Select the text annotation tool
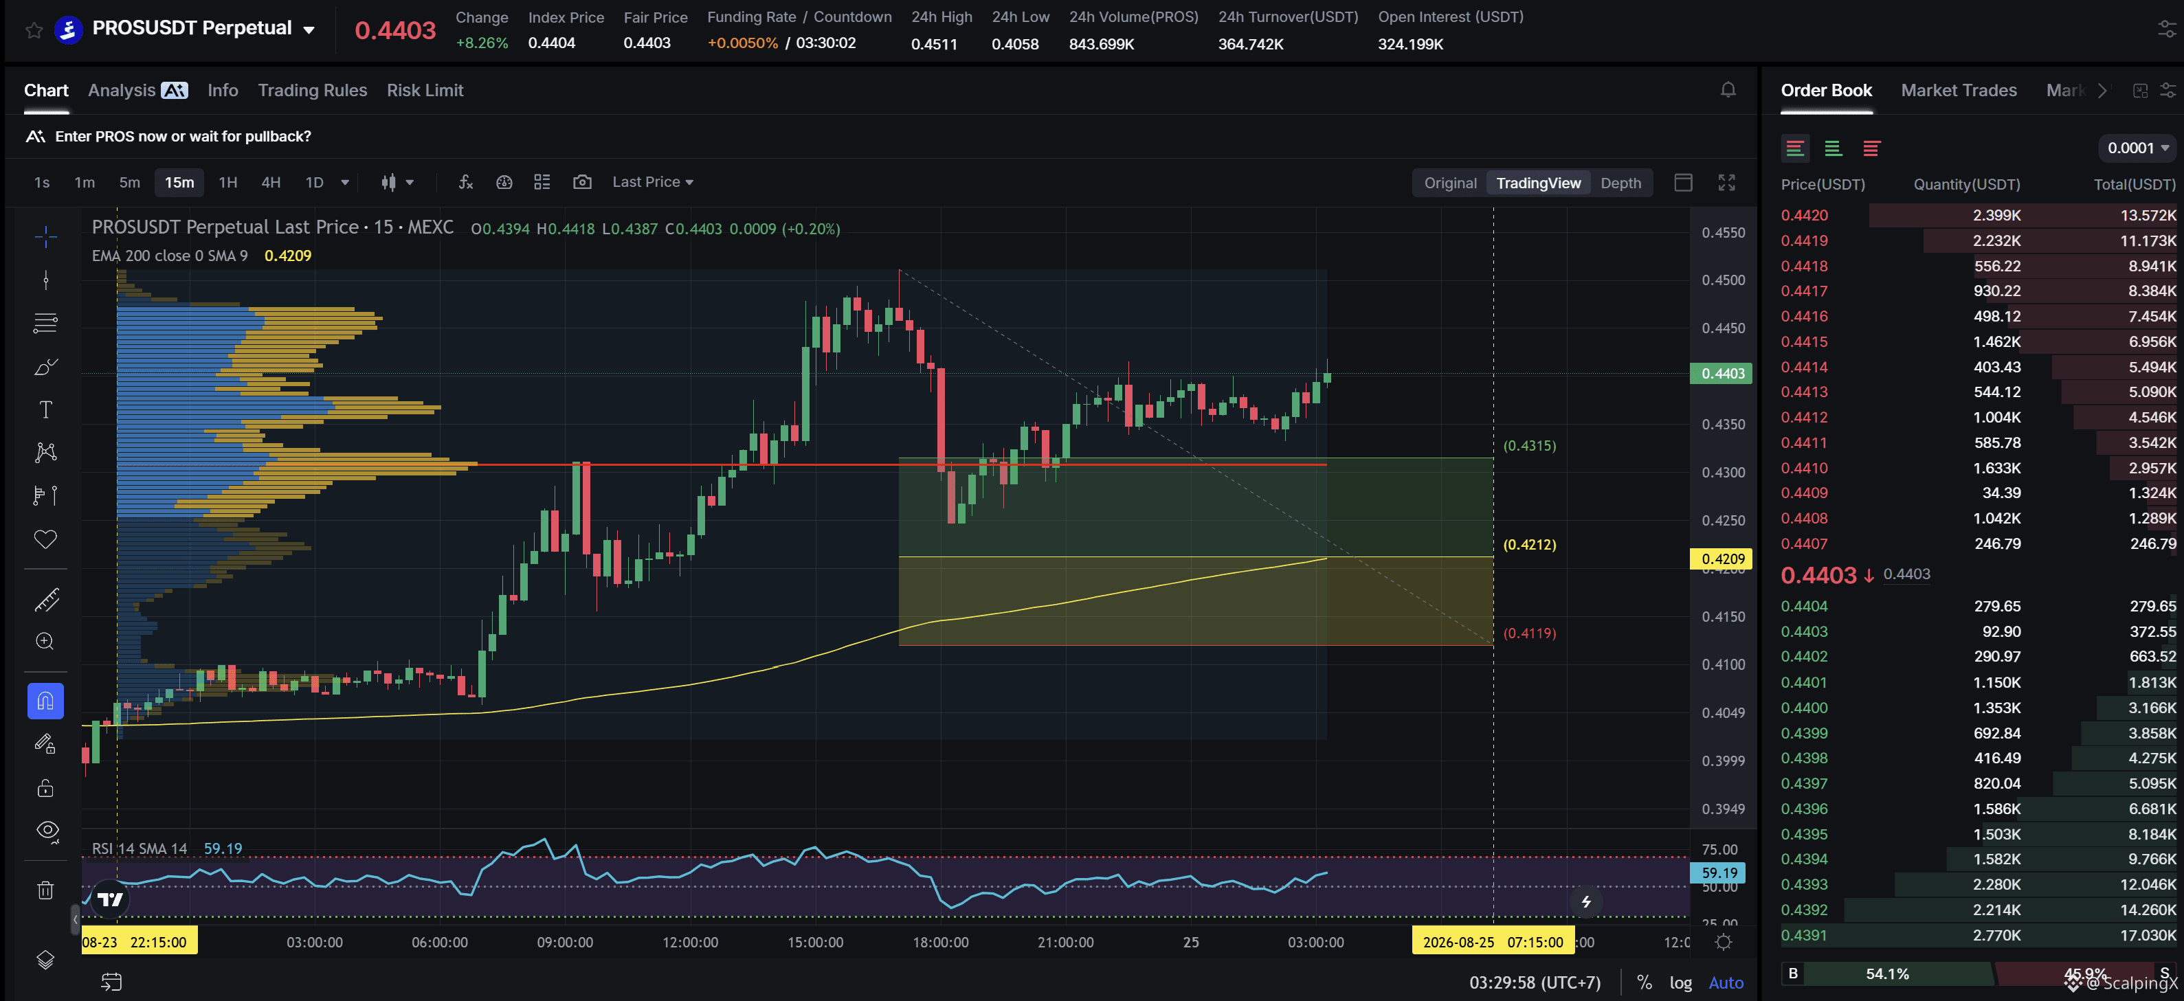The height and width of the screenshot is (1001, 2184). 46,409
